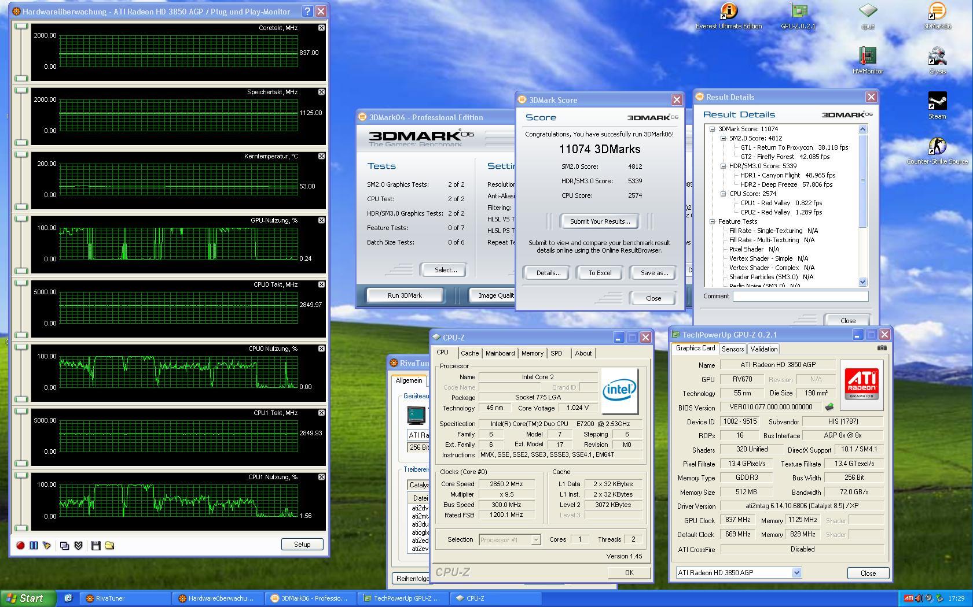Click the Result Details vertical scrollbar thumb
The width and height of the screenshot is (973, 607).
click(862, 180)
